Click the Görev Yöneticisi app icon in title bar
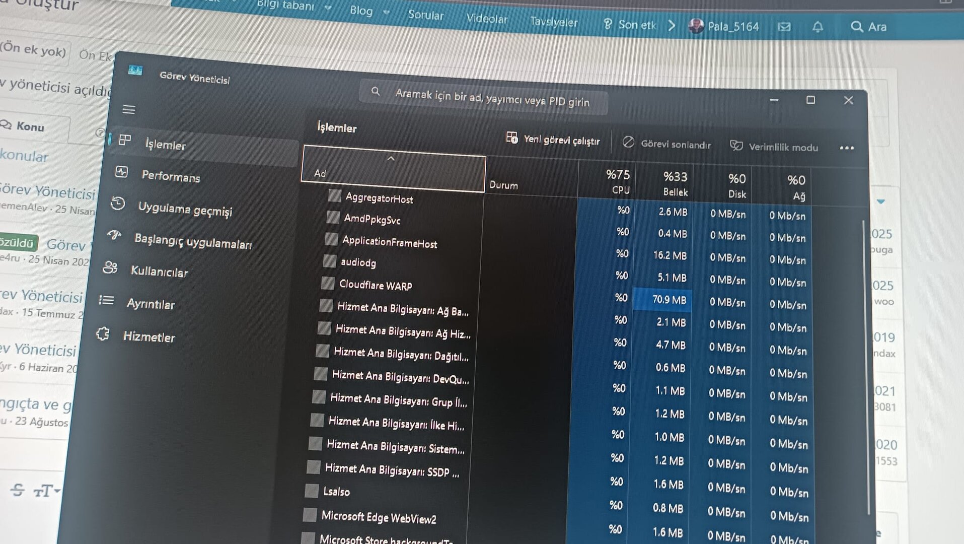 (135, 70)
